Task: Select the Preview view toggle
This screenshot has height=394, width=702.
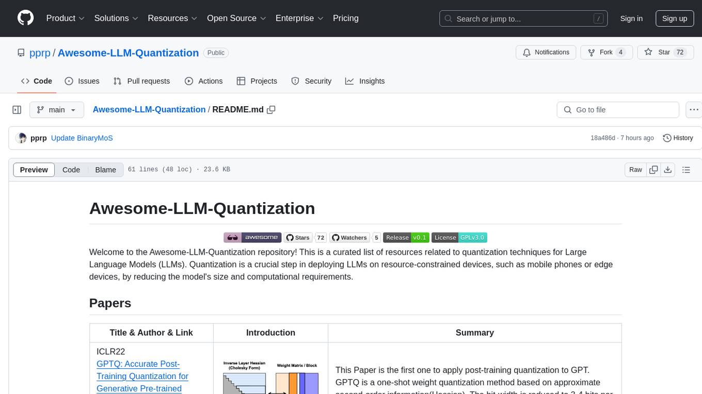Action: 34,170
